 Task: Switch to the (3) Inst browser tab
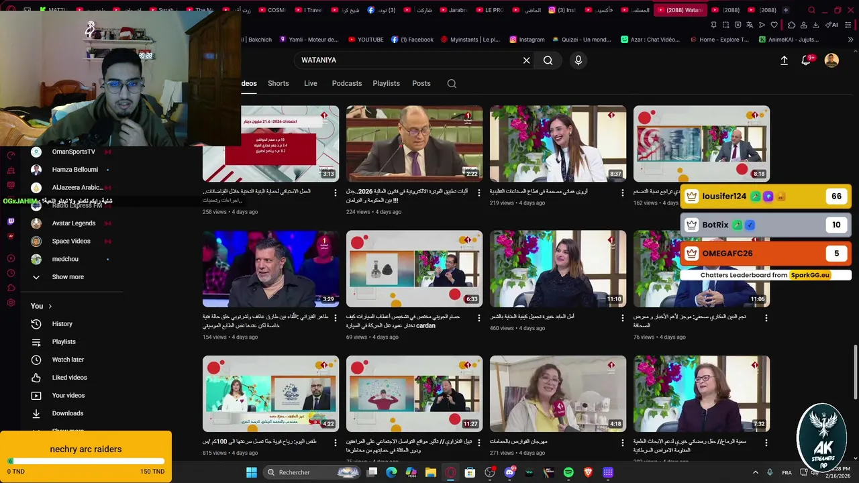click(x=562, y=10)
